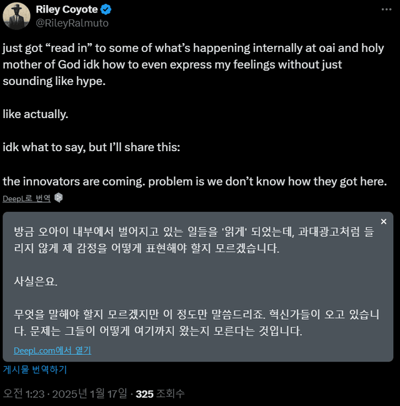Click the blue verified badge
Image resolution: width=400 pixels, height=406 pixels.
[106, 9]
